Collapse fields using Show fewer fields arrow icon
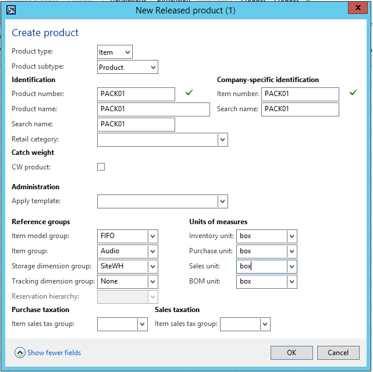Image resolution: width=373 pixels, height=372 pixels. coord(20,352)
